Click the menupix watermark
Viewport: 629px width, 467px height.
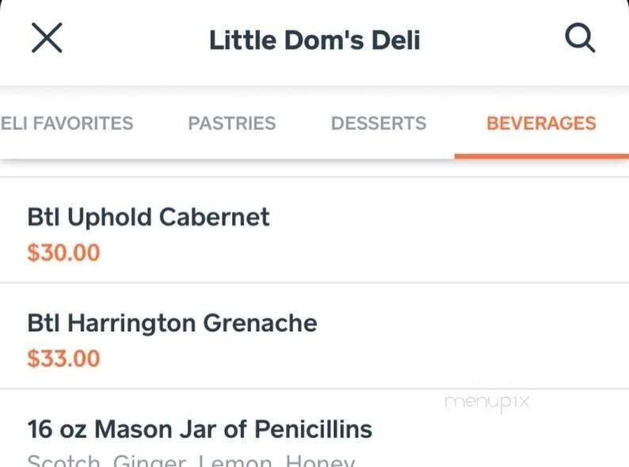(486, 401)
